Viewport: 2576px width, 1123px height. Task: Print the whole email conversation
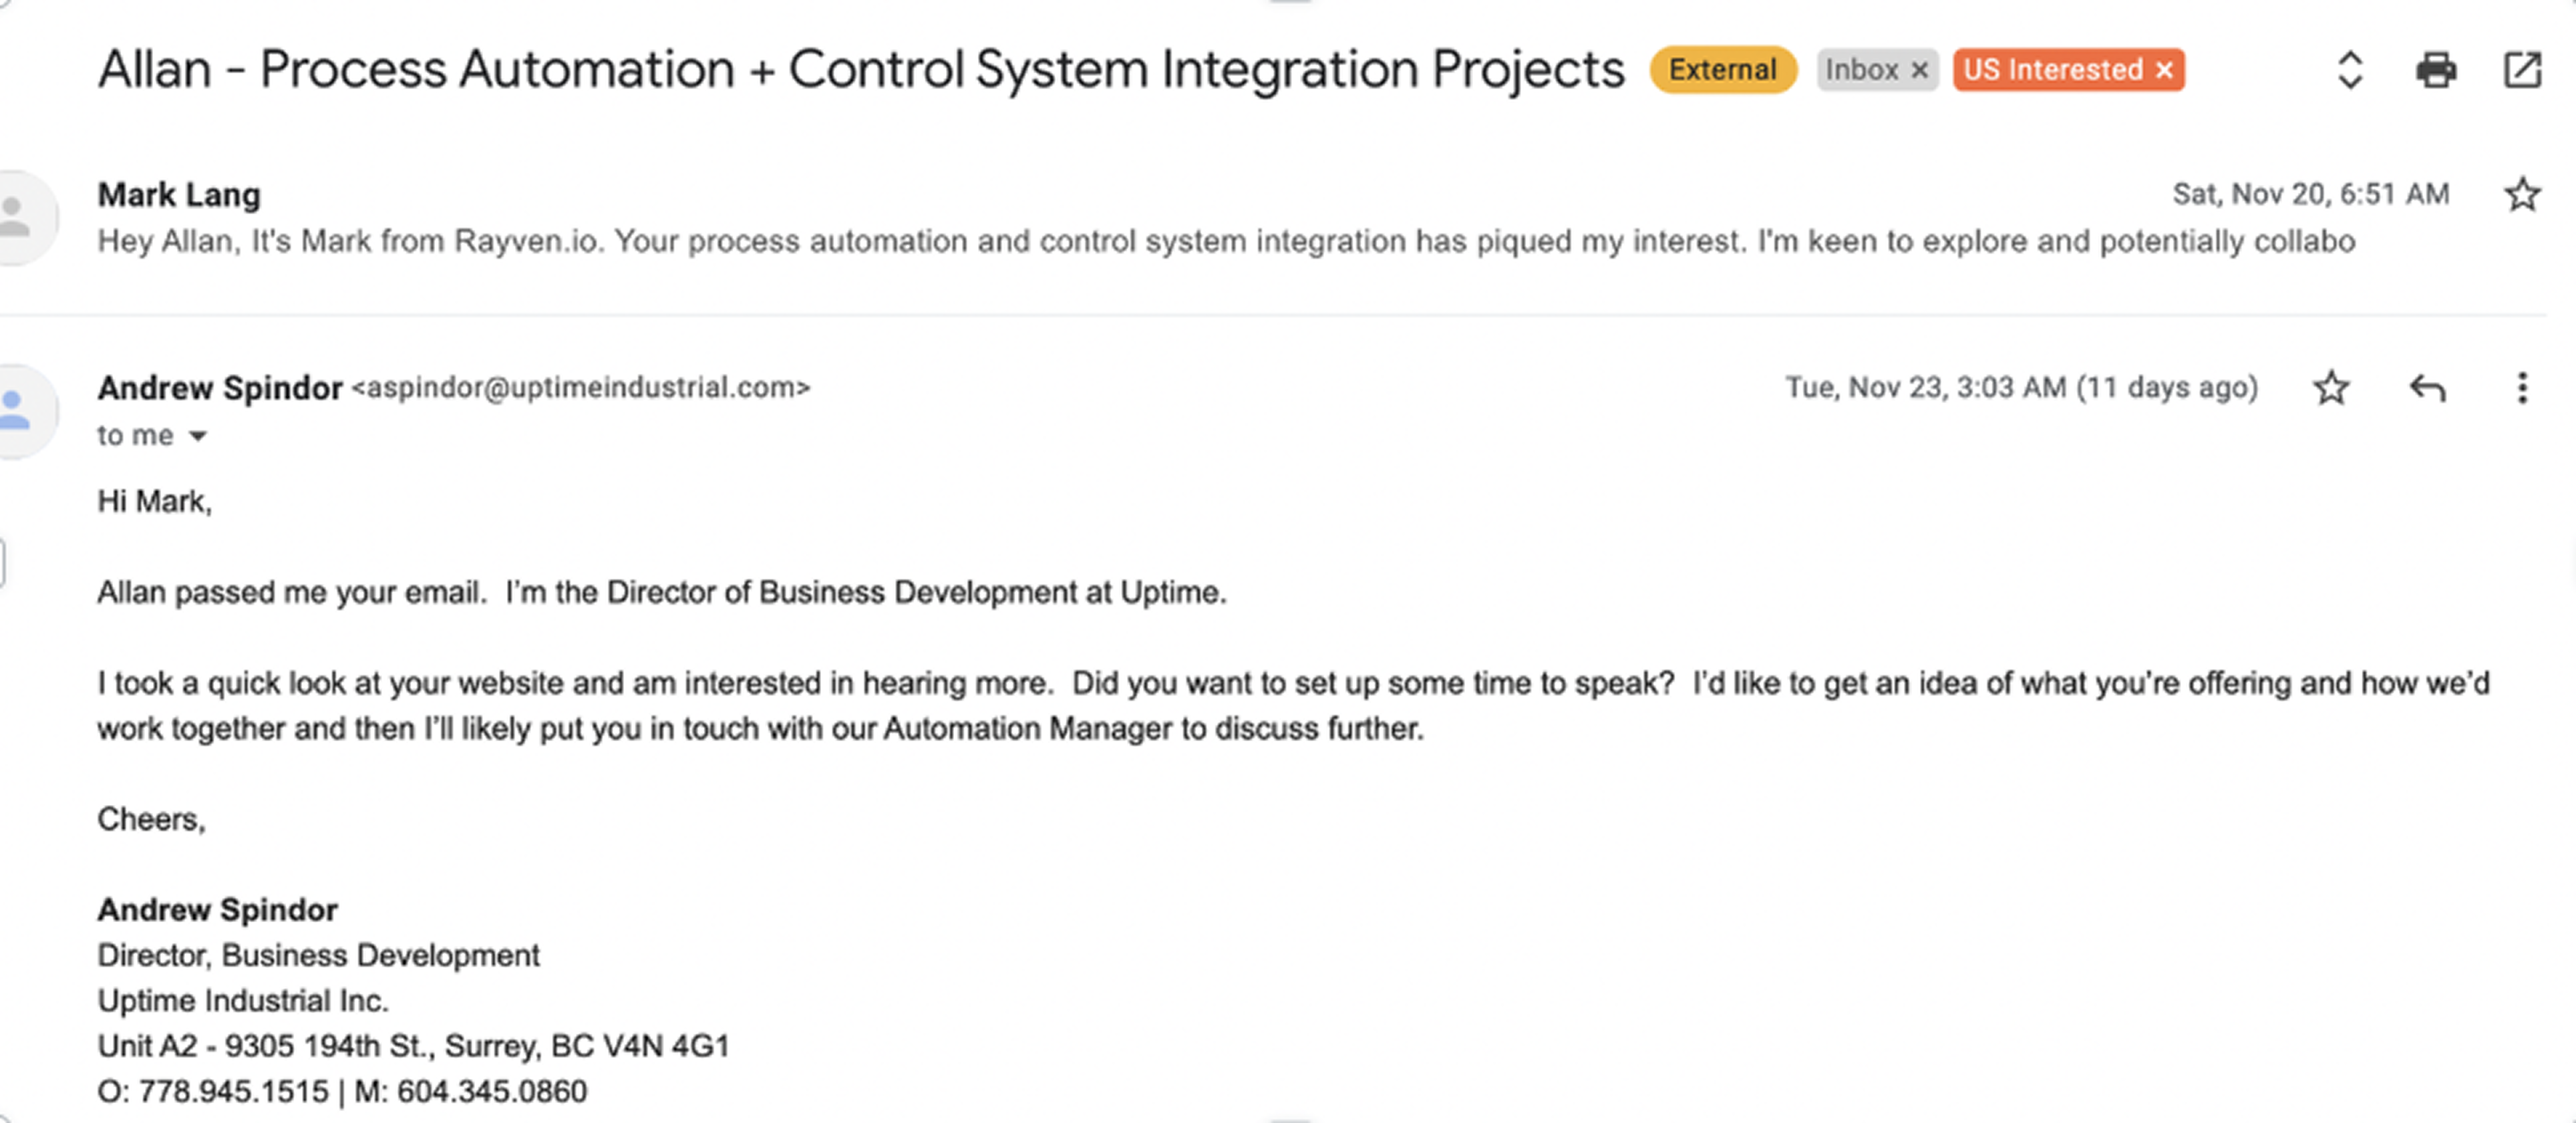[x=2436, y=70]
